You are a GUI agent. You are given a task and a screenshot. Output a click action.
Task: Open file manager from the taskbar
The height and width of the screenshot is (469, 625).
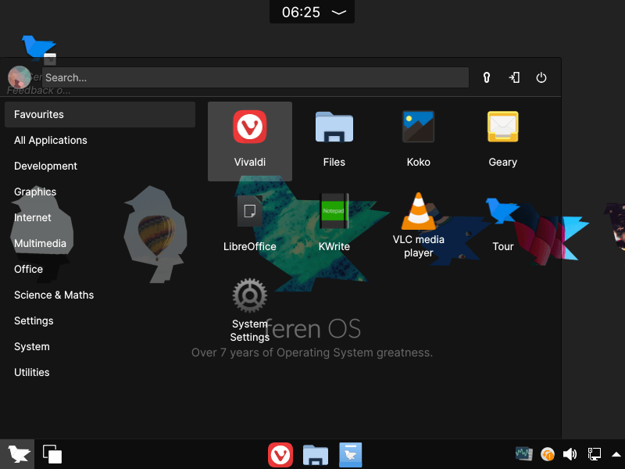[316, 455]
